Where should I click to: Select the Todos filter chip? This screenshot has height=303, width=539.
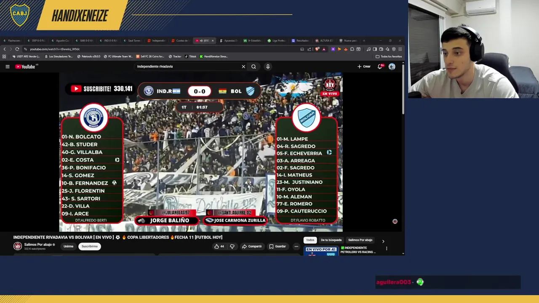tap(310, 240)
